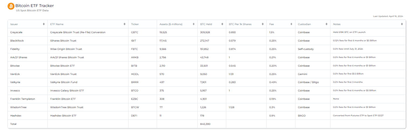Image resolution: width=408 pixels, height=130 pixels.
Task: Click the VanEck Bitcoin Trust name
Action: 63,74
